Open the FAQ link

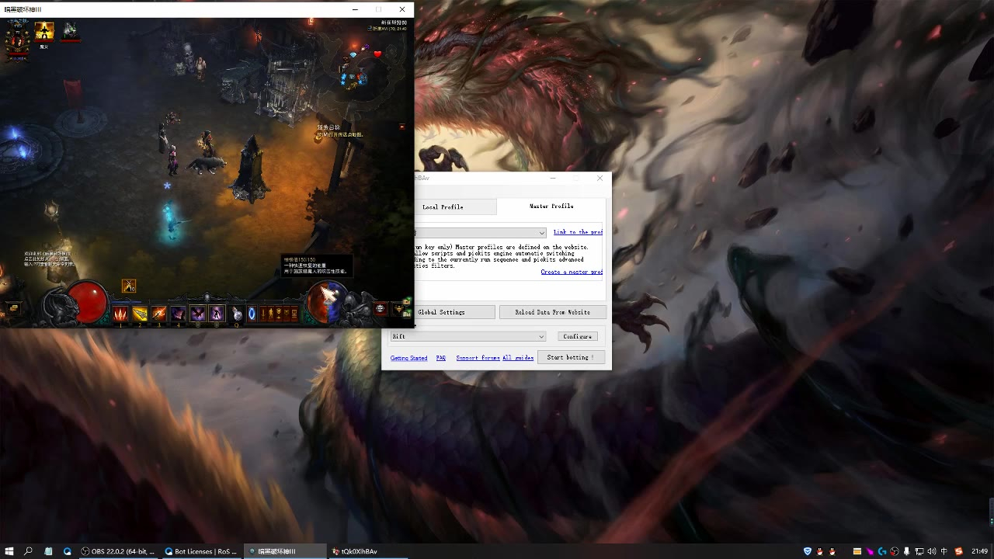[440, 358]
